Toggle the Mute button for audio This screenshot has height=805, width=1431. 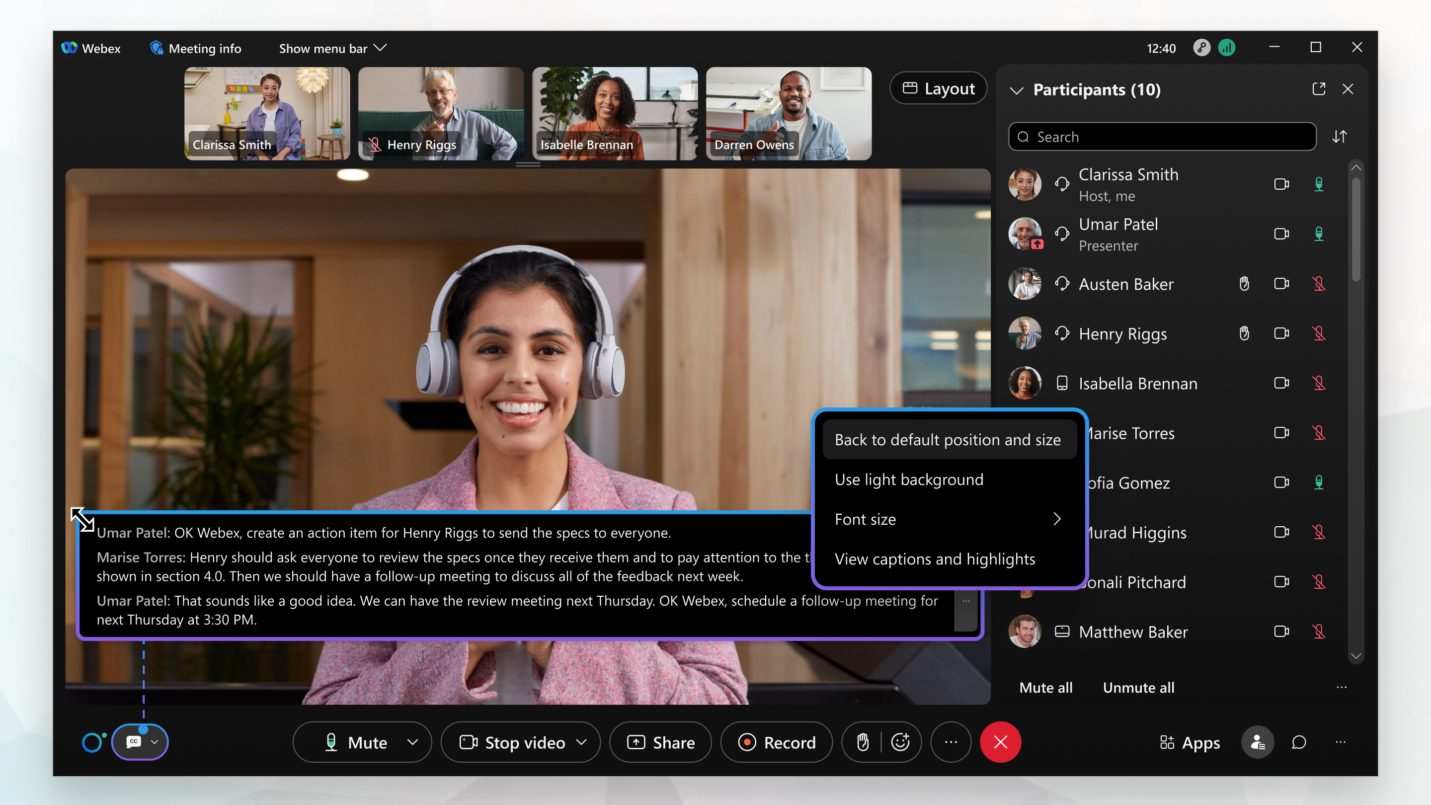pos(356,742)
